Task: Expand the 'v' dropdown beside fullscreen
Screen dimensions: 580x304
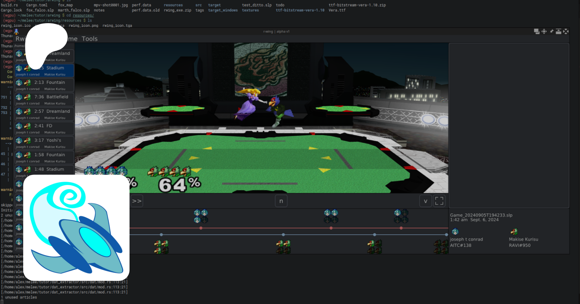Action: pos(425,201)
